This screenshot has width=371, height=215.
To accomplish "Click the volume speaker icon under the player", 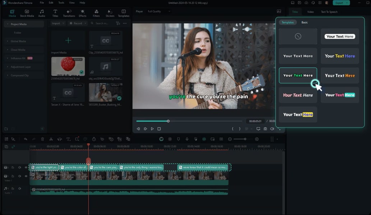I will click(x=272, y=129).
